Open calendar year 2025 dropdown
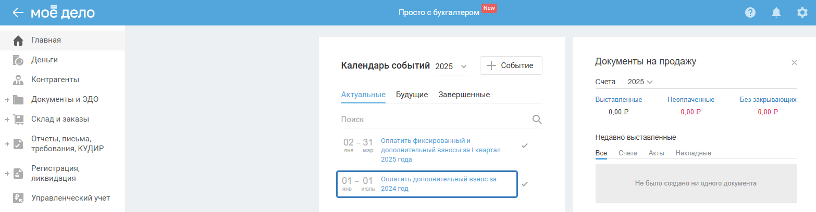816x212 pixels. [451, 67]
